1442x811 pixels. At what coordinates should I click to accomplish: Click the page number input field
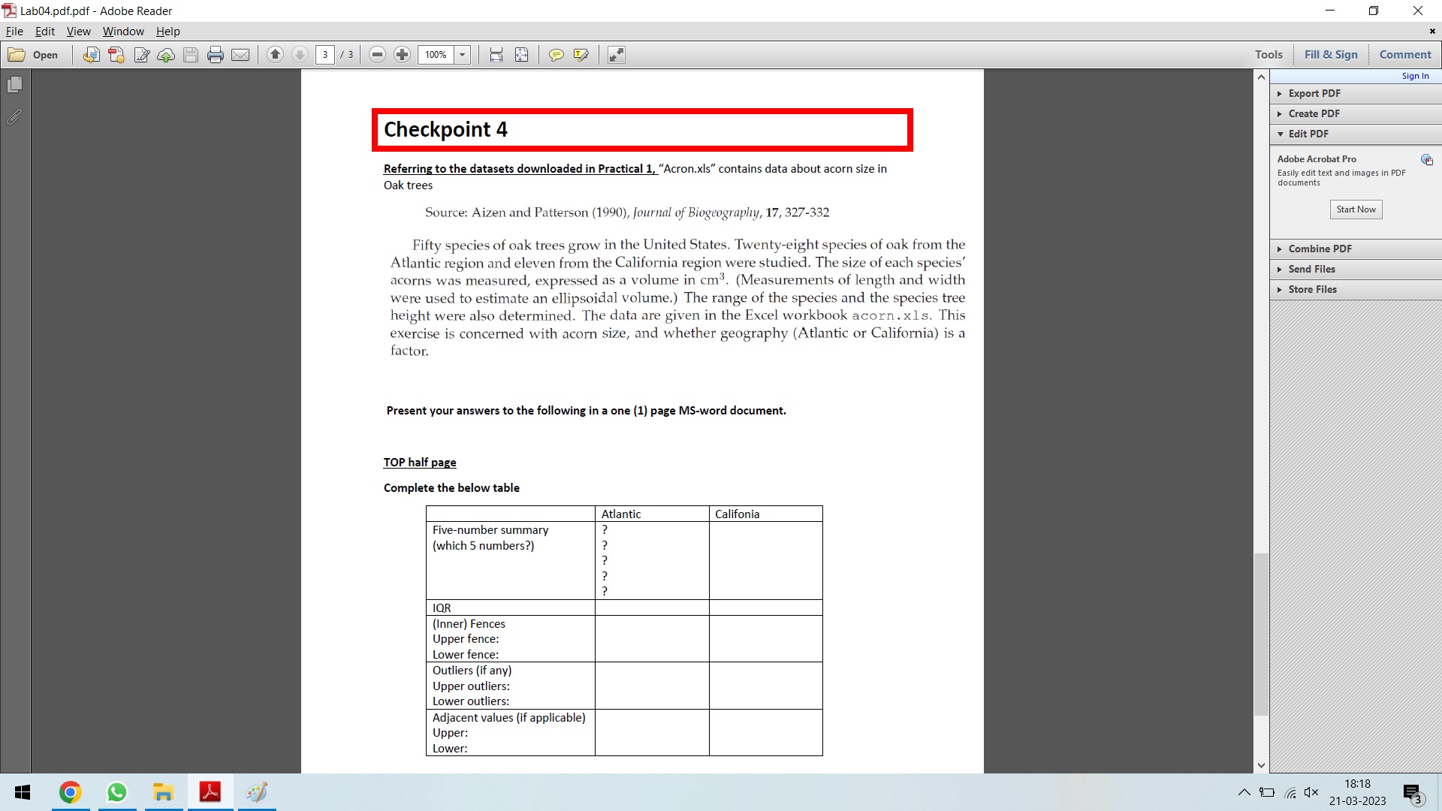click(x=325, y=54)
